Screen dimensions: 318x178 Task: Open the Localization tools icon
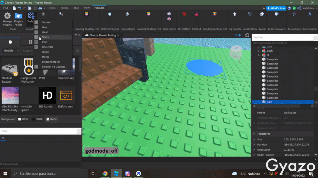pos(250,14)
